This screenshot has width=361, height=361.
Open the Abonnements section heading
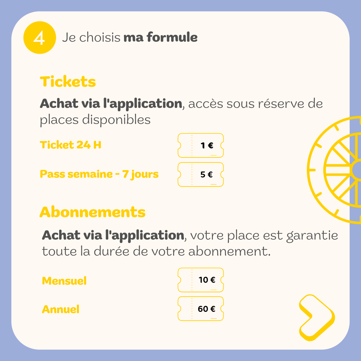(93, 212)
